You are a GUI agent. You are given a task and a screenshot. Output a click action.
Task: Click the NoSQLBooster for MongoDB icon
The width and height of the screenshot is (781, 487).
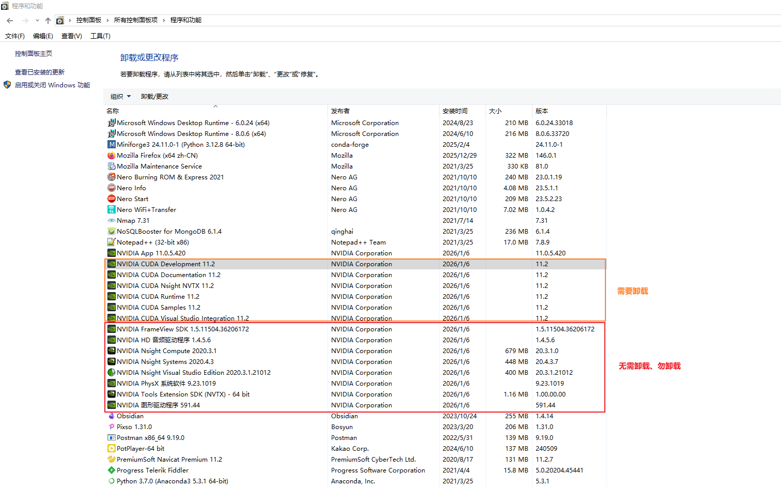(x=111, y=232)
